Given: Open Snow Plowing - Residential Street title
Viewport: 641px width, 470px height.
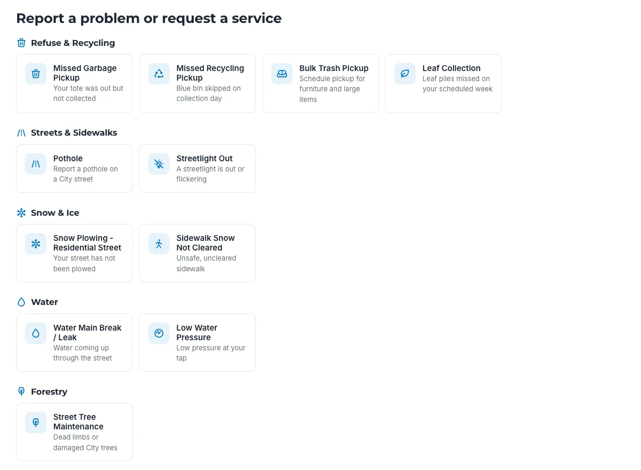Looking at the screenshot, I should coord(88,243).
